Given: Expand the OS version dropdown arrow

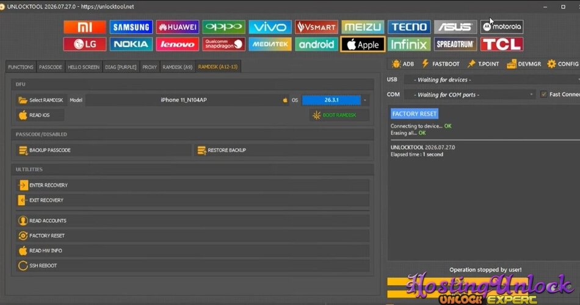Looking at the screenshot, I should (x=364, y=100).
